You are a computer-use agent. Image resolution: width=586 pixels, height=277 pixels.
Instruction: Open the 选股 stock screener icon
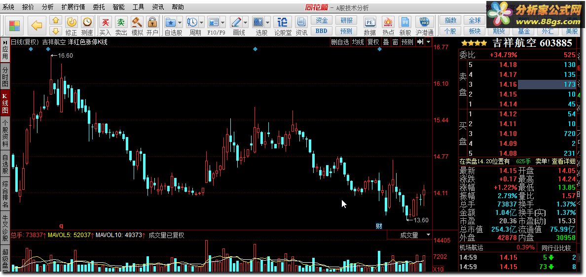(x=258, y=22)
